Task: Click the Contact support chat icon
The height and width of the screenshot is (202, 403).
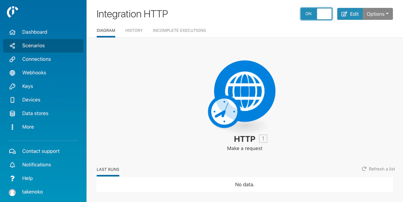Action: tap(12, 151)
